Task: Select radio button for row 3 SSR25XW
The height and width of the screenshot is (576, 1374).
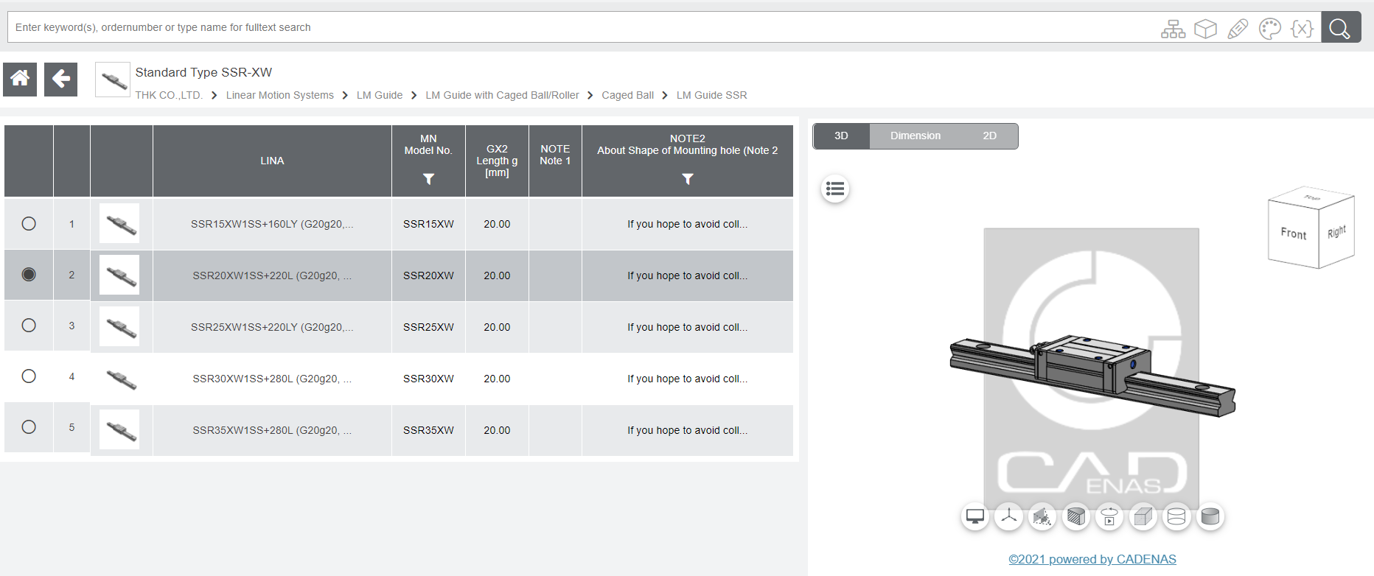Action: coord(29,325)
